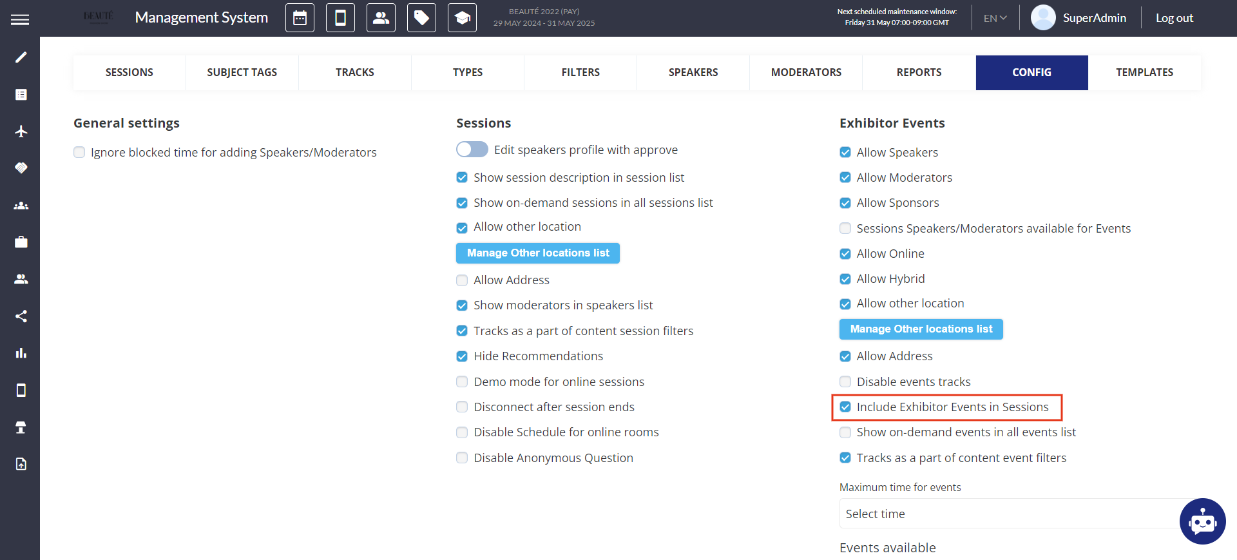Open the file export icon in sidebar
The width and height of the screenshot is (1237, 560).
(21, 464)
